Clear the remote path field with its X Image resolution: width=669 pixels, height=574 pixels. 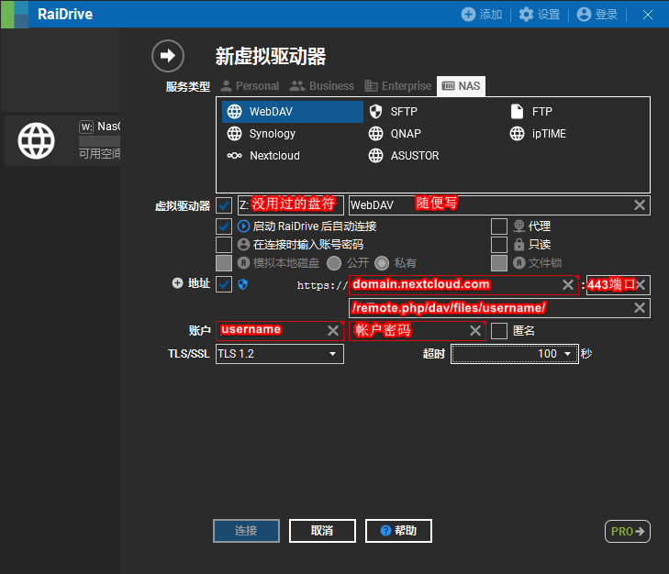pyautogui.click(x=639, y=308)
